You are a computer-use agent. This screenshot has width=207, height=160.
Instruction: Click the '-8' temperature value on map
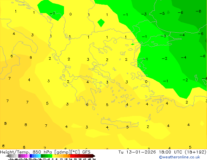[199, 11]
